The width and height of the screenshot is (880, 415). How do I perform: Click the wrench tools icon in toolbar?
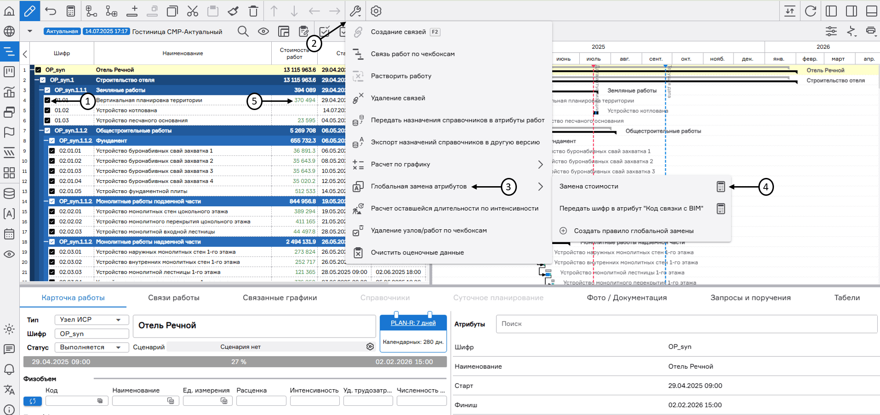[355, 11]
